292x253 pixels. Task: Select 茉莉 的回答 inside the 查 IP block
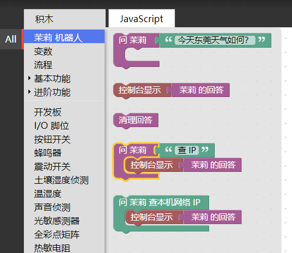coord(213,165)
